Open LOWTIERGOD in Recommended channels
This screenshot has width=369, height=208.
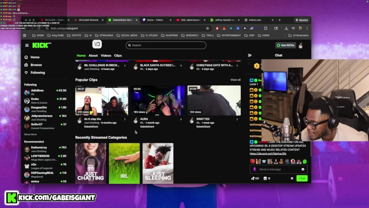45,157
